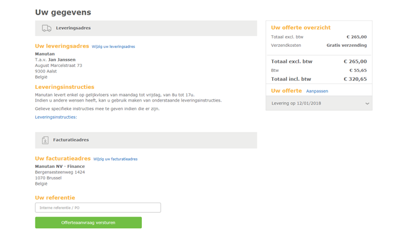The width and height of the screenshot is (420, 236).
Task: Click the Uw facturatieadres heading
Action: 63,158
